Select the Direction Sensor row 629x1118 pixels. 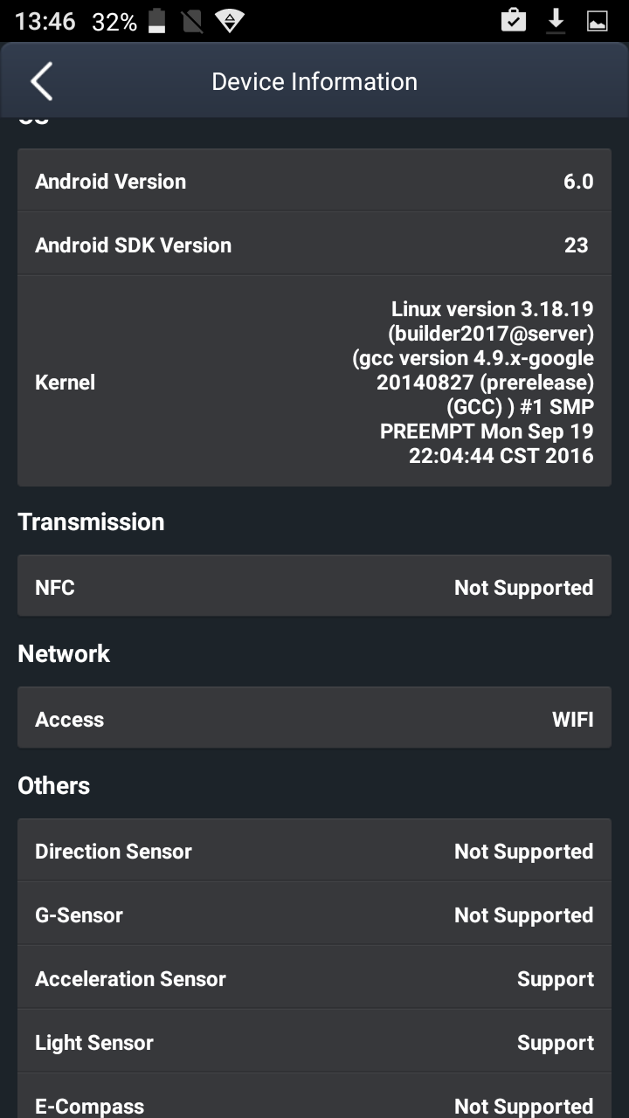tap(314, 851)
